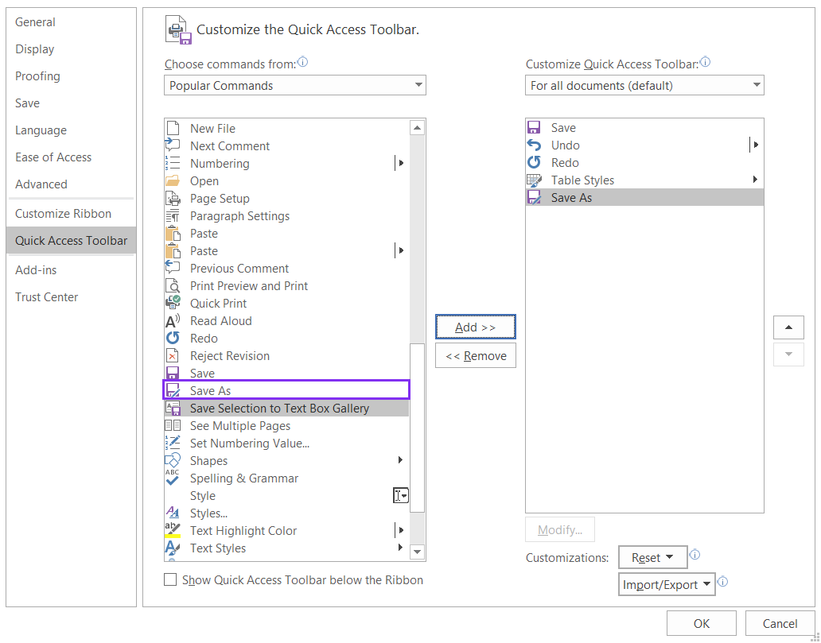Click the Reset dropdown button
Image resolution: width=821 pixels, height=643 pixels.
click(x=652, y=557)
